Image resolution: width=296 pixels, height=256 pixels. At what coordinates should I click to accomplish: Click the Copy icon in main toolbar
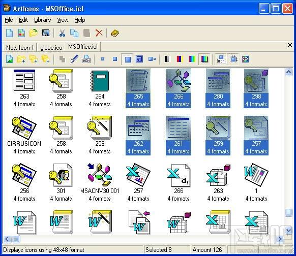click(74, 33)
